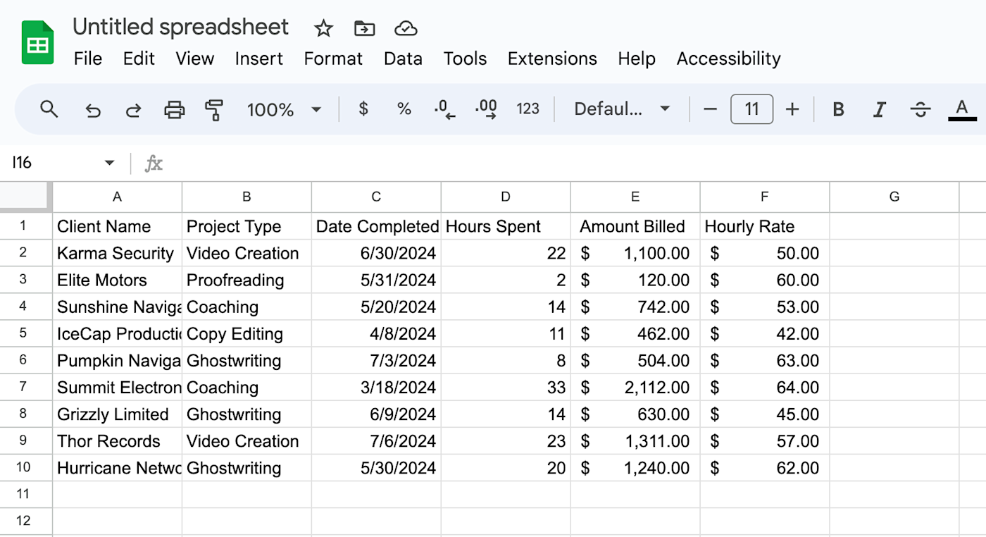Open the 123 number formats button

point(528,109)
